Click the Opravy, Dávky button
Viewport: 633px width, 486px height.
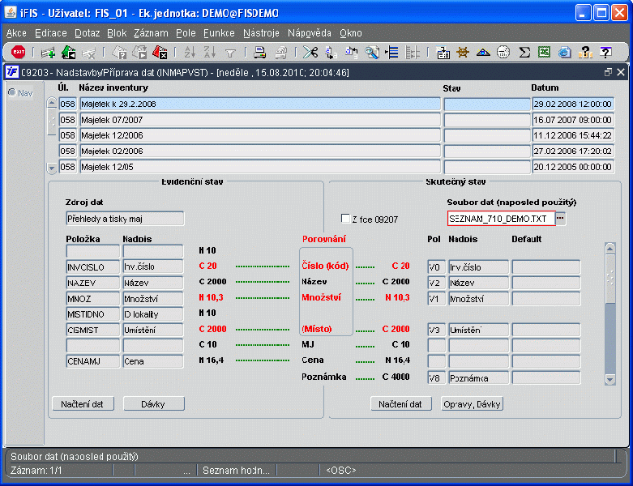pyautogui.click(x=472, y=404)
